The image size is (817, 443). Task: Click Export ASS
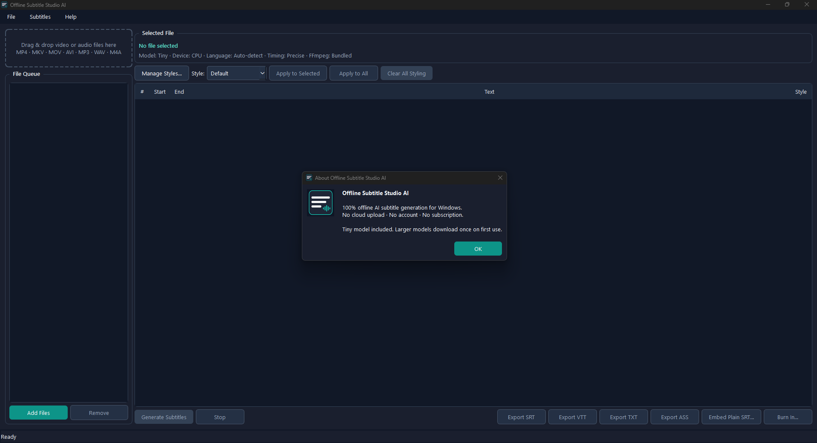tap(674, 417)
